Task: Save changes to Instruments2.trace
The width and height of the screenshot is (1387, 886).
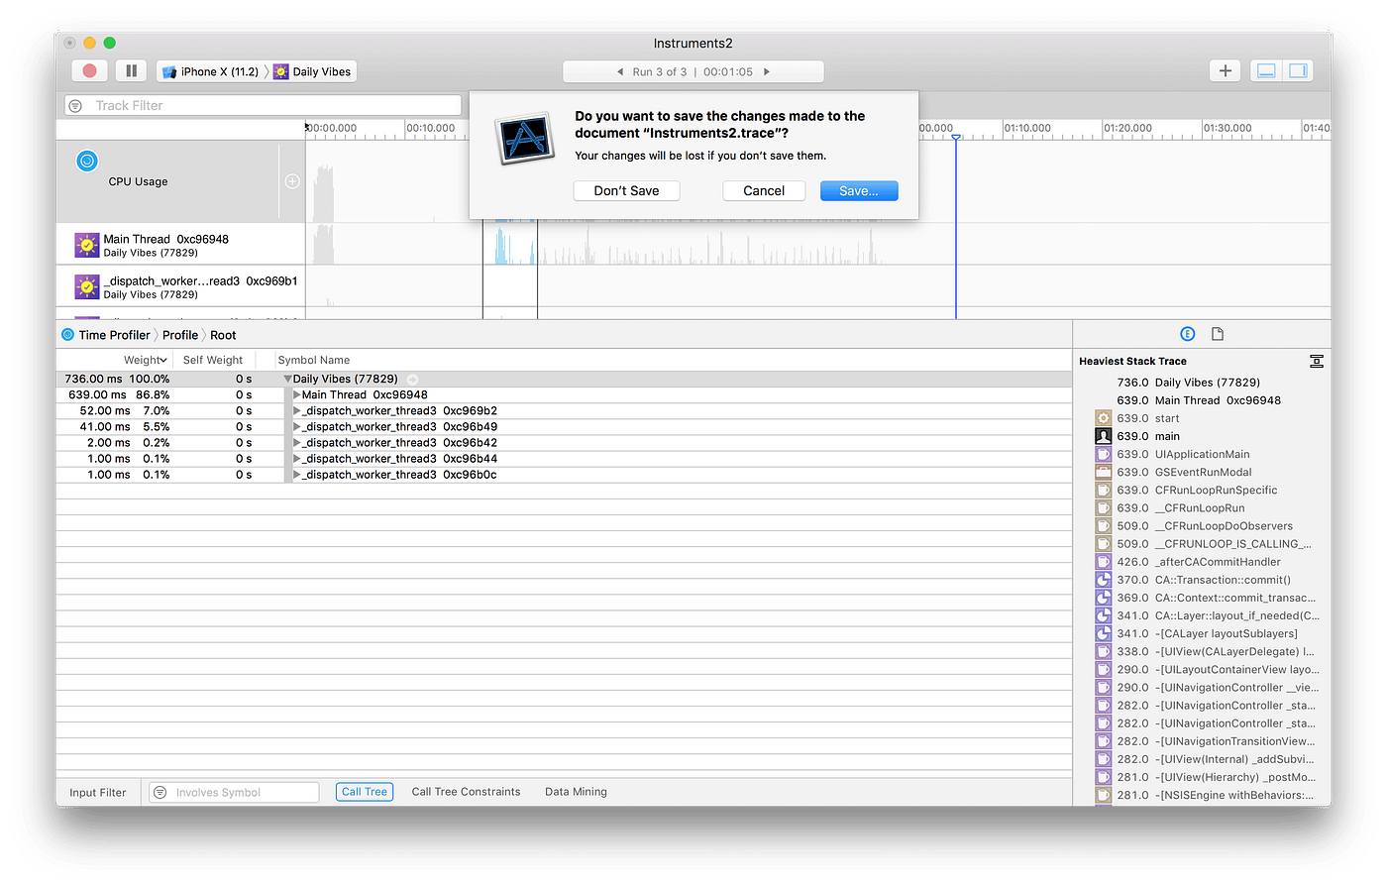Action: click(858, 190)
